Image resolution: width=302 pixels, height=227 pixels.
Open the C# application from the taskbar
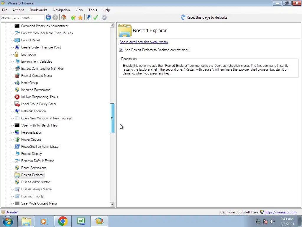(x=81, y=221)
